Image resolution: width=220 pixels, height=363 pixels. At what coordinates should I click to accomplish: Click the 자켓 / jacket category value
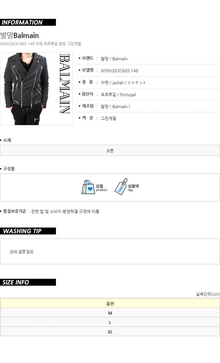[123, 83]
